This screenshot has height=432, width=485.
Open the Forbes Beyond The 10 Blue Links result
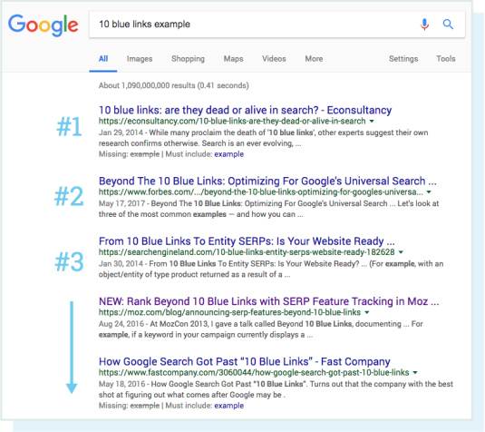267,181
